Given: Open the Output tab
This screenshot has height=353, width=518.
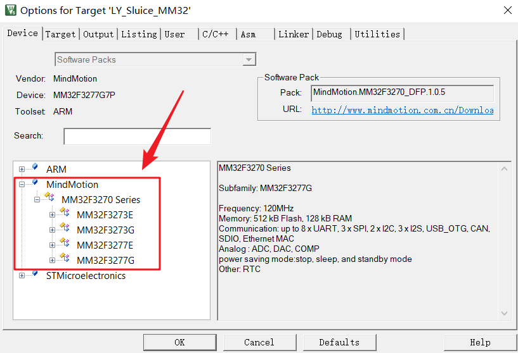Looking at the screenshot, I should (x=98, y=34).
